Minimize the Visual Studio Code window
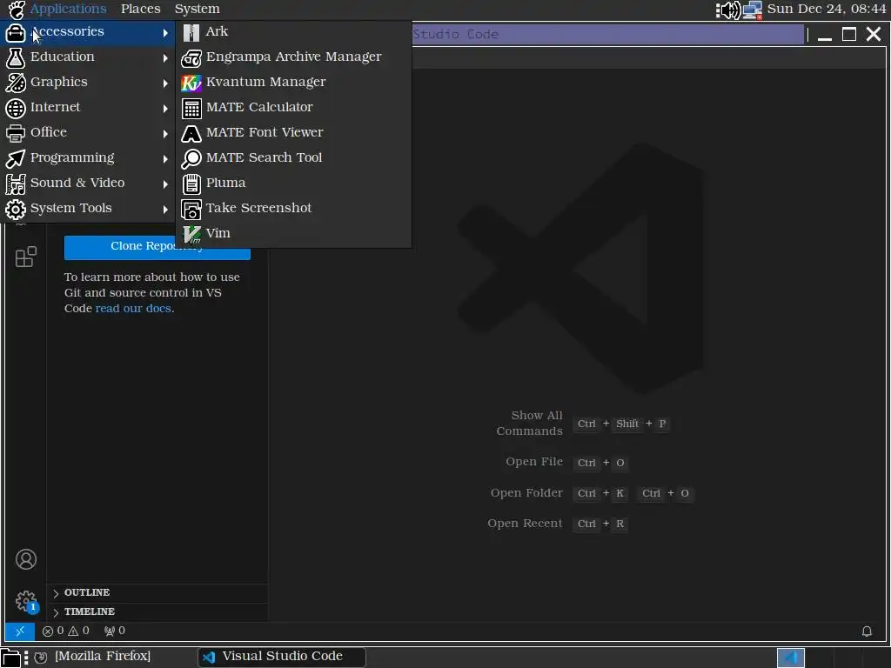 [x=825, y=35]
